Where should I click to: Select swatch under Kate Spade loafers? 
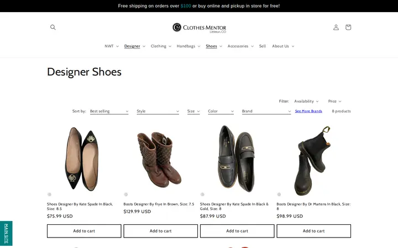point(202,195)
